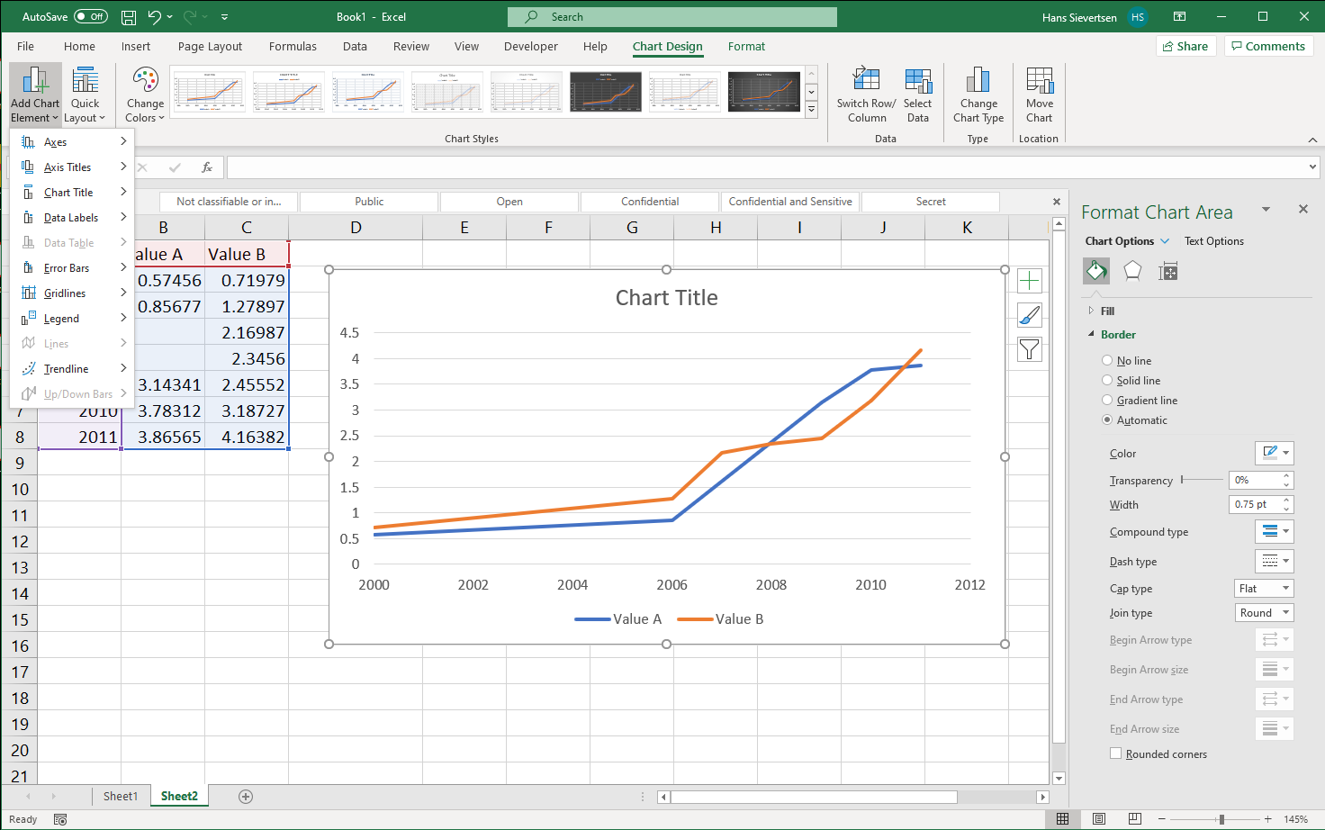Open the Dash type dropdown

click(x=1275, y=561)
